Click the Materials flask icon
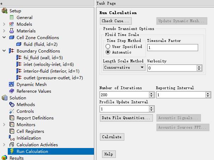The height and width of the screenshot is (160, 214). coord(12,31)
